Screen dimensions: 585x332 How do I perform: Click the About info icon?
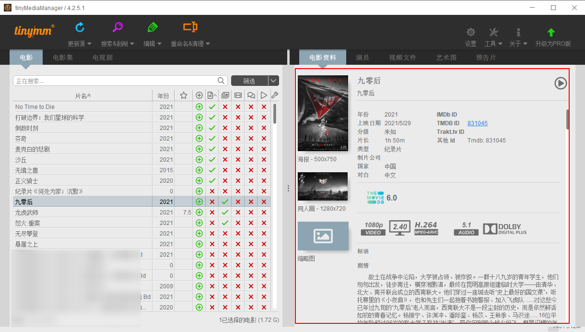click(518, 33)
